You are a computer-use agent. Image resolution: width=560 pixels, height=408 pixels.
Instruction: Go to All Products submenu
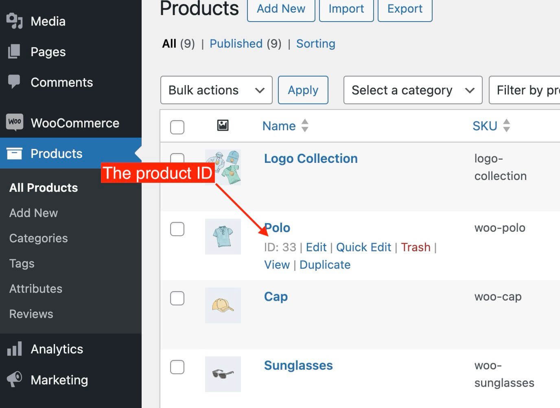click(x=44, y=187)
